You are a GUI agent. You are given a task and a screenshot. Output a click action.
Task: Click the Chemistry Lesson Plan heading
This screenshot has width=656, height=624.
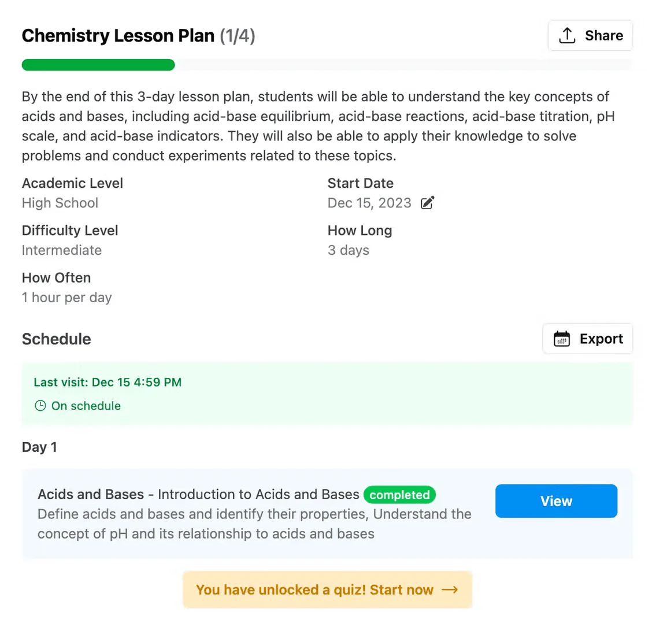coord(117,35)
